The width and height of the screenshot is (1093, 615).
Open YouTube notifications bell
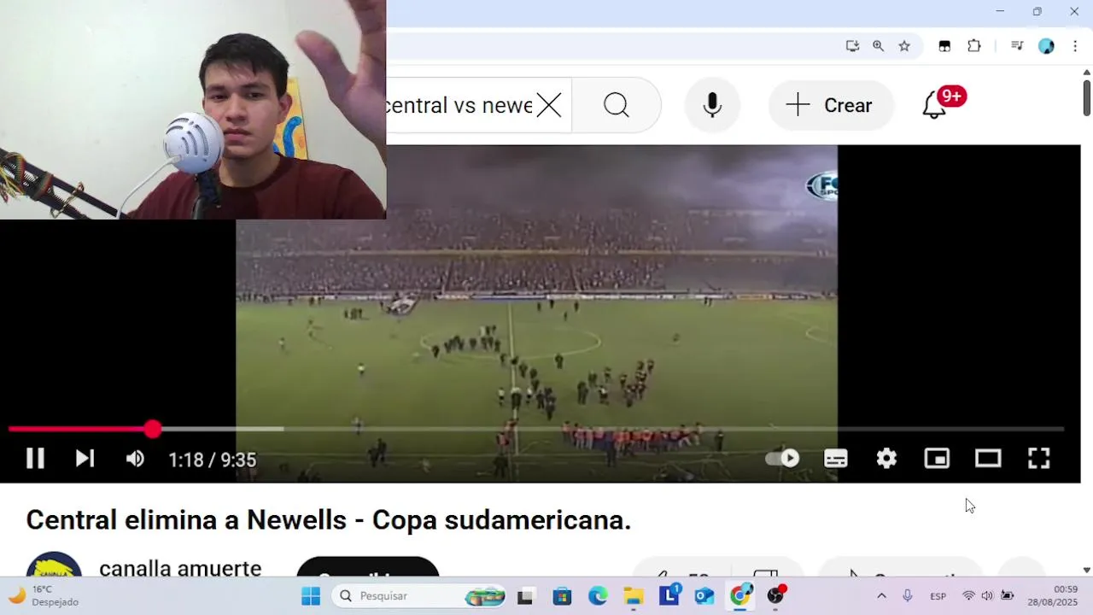tap(935, 105)
